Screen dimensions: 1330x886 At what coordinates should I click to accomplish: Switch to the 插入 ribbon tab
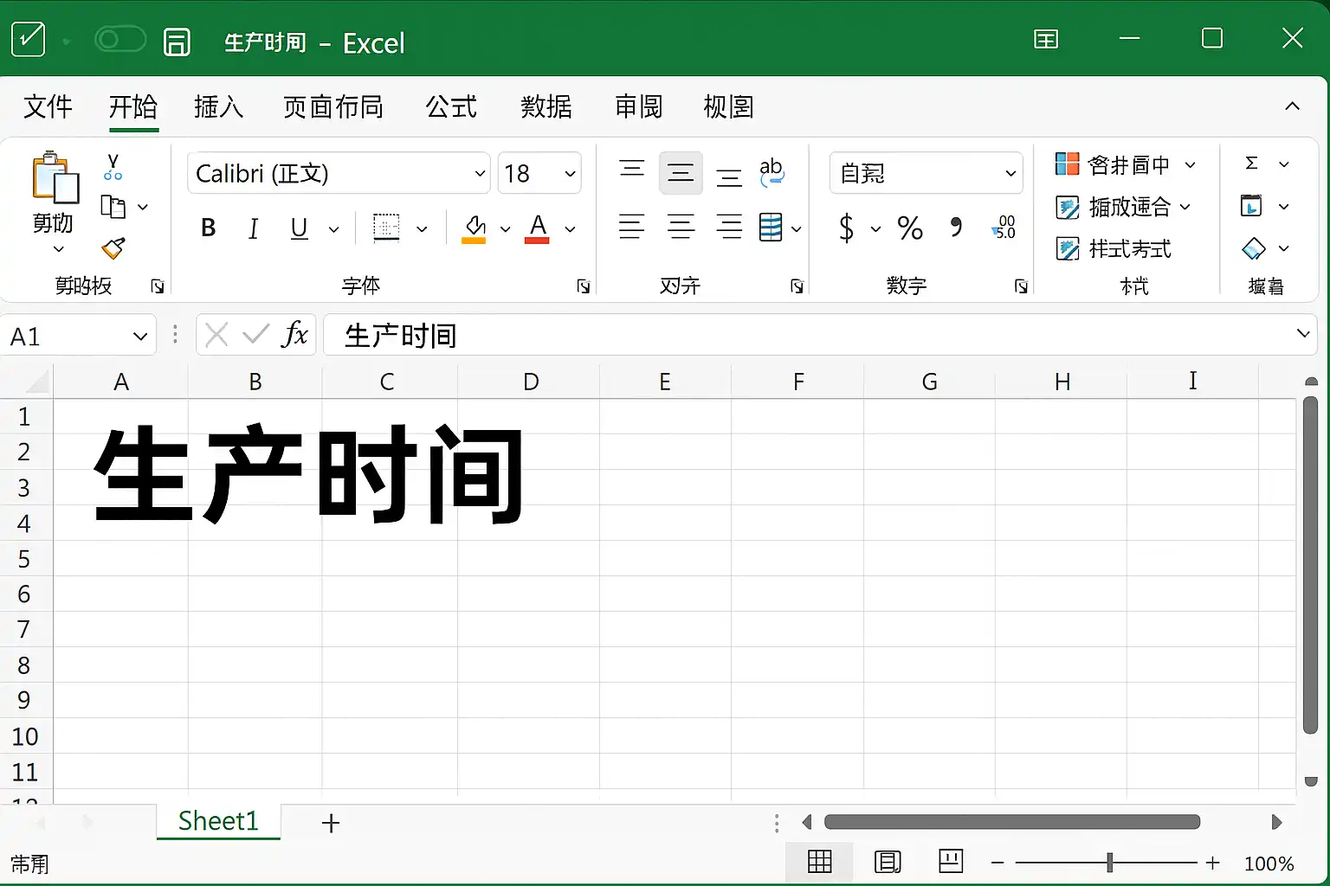tap(218, 107)
